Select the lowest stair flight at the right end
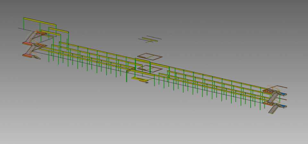Viewport: 308px width, 144px height. (273, 110)
